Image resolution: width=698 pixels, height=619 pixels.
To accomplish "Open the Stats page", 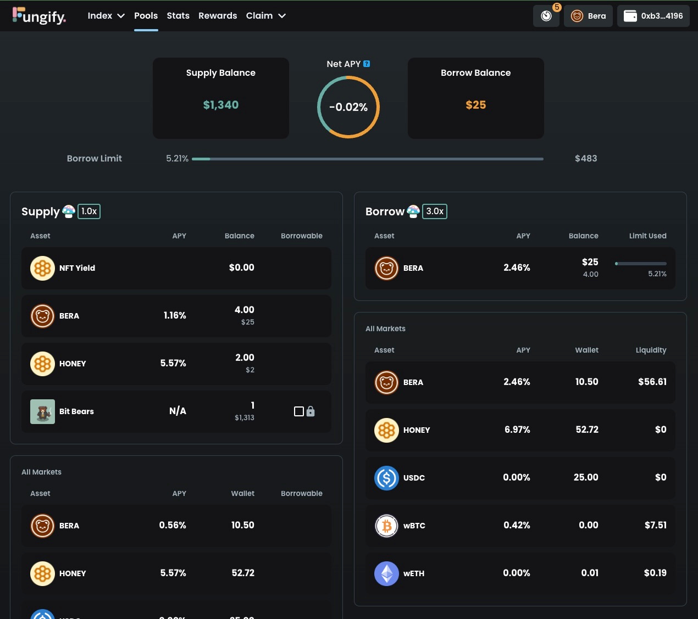I will 178,16.
